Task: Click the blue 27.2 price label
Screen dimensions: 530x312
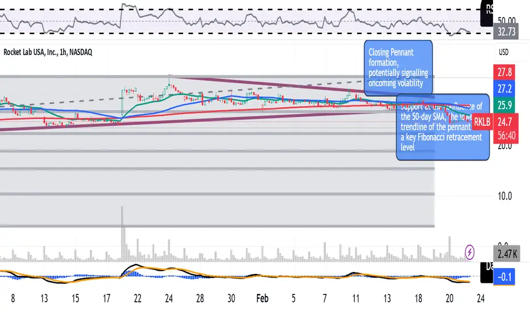Action: click(x=504, y=88)
